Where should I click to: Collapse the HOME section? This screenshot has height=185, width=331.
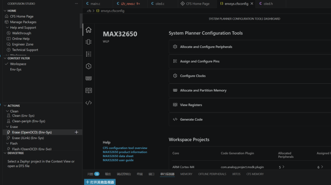(5, 11)
